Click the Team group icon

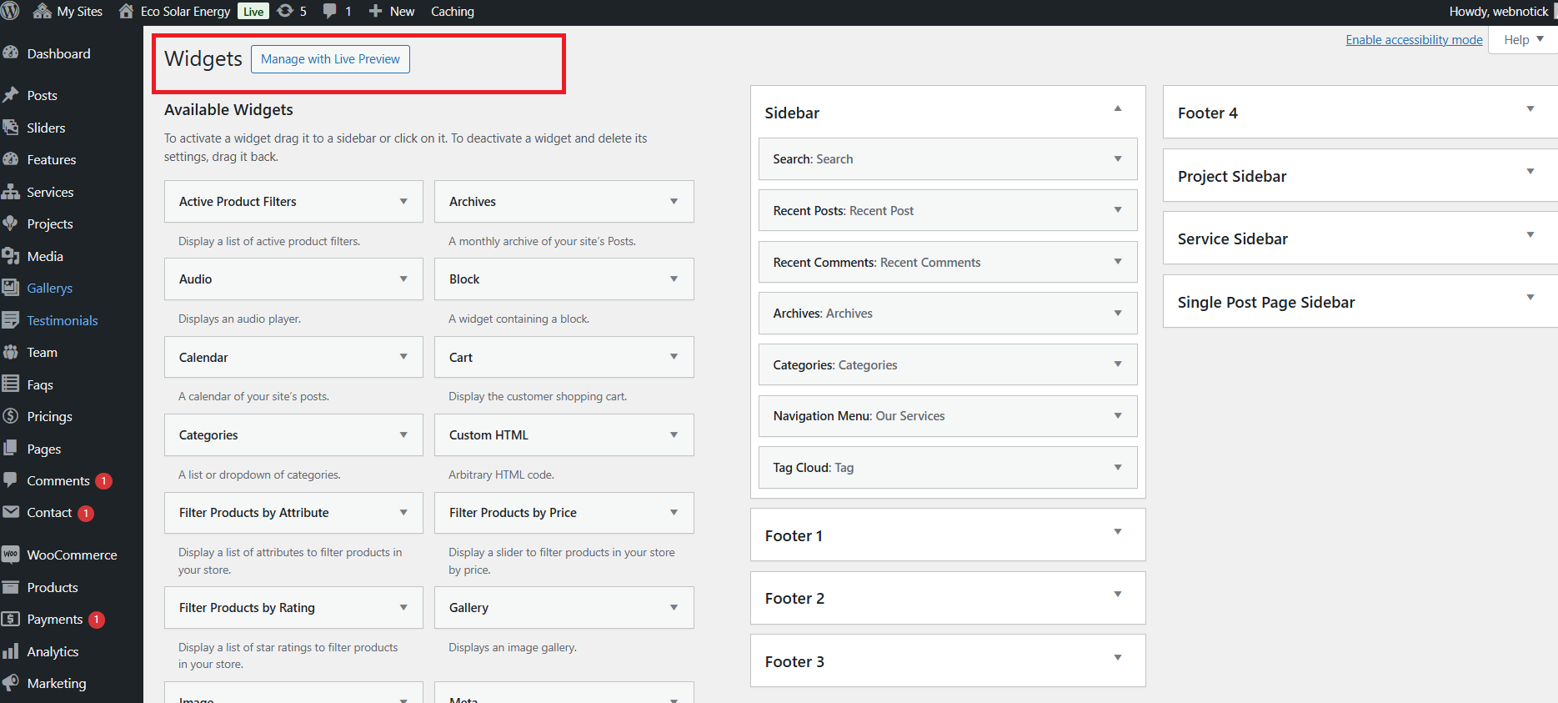click(11, 352)
